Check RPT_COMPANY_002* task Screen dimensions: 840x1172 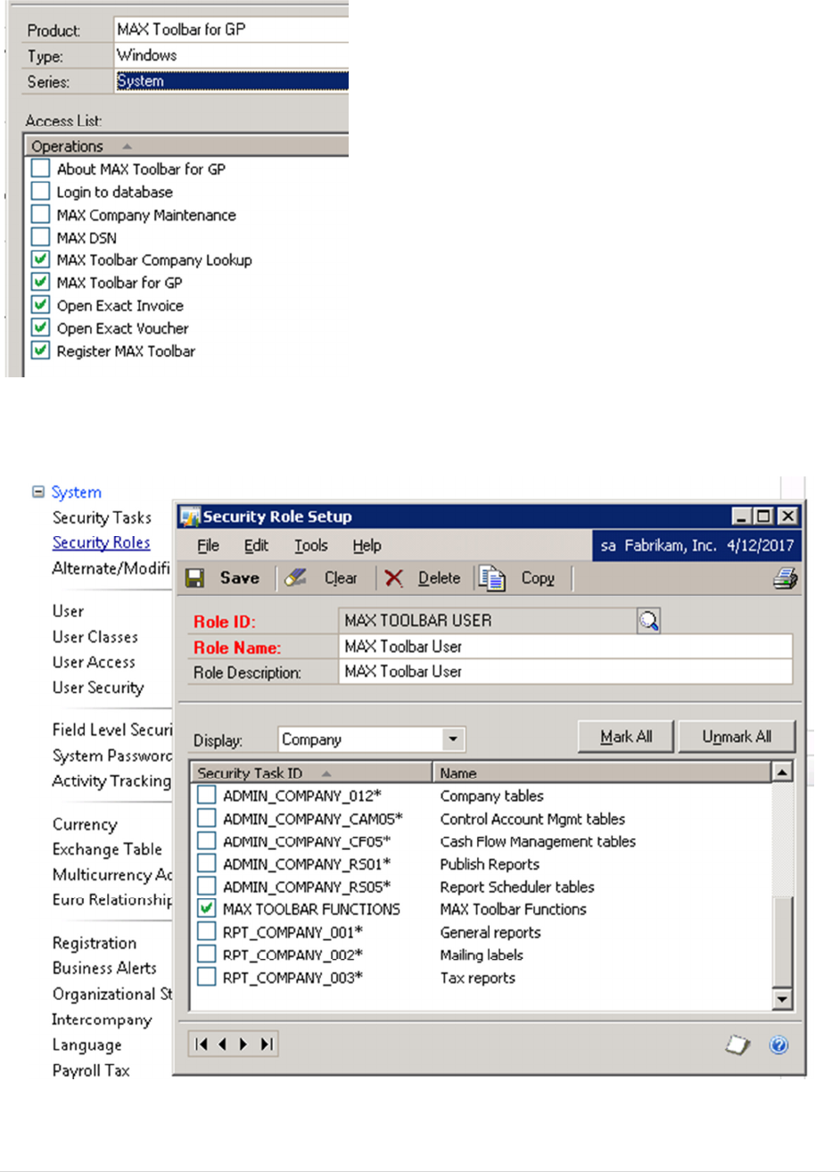click(x=207, y=954)
